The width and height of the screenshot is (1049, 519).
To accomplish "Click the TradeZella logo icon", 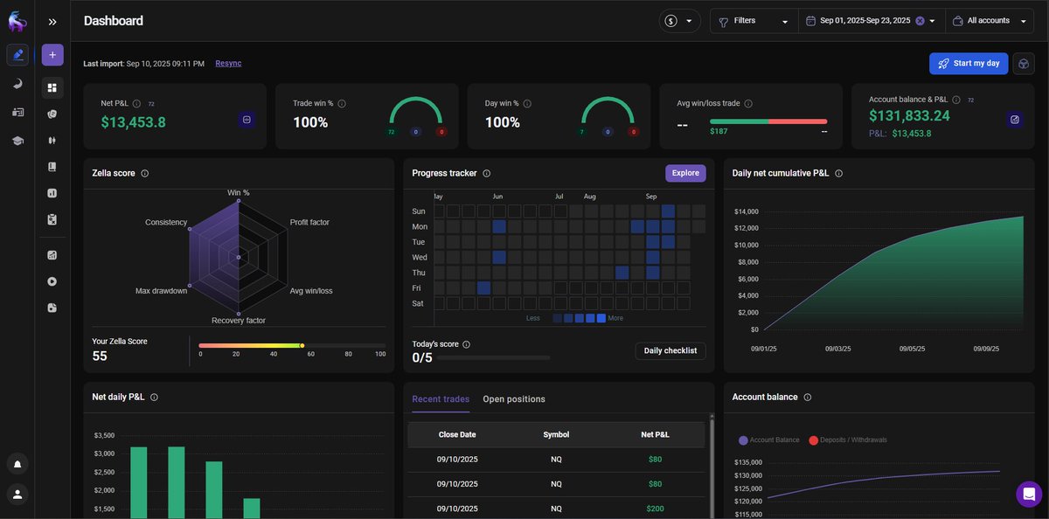I will (x=17, y=20).
